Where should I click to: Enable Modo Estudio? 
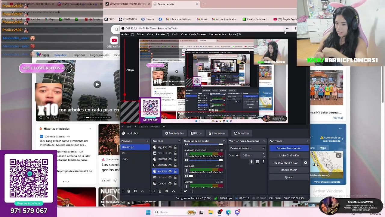pyautogui.click(x=289, y=170)
